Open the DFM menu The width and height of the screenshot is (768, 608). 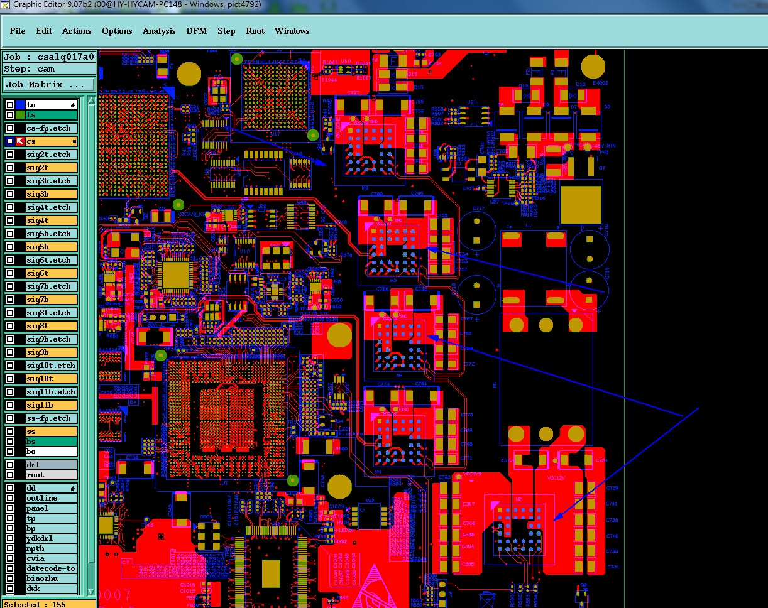pos(196,31)
